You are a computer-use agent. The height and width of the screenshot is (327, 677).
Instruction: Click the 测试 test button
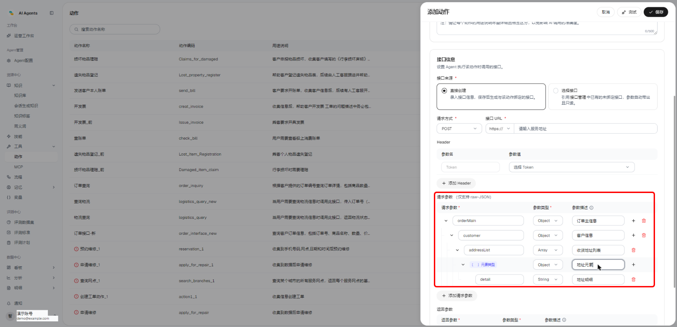629,12
